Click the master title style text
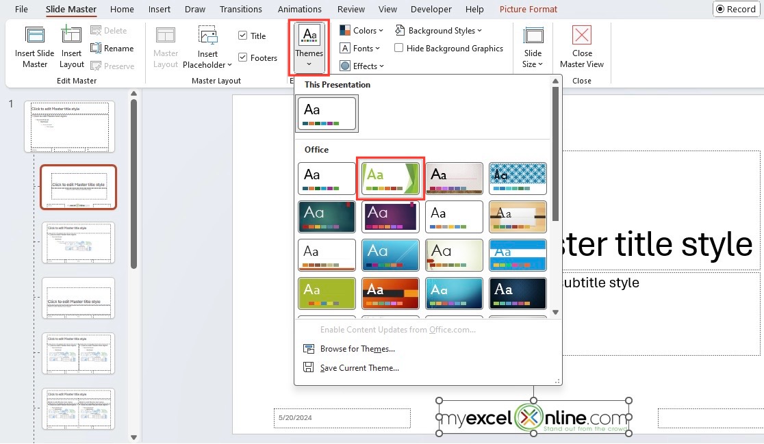The image size is (764, 444). pyautogui.click(x=657, y=244)
